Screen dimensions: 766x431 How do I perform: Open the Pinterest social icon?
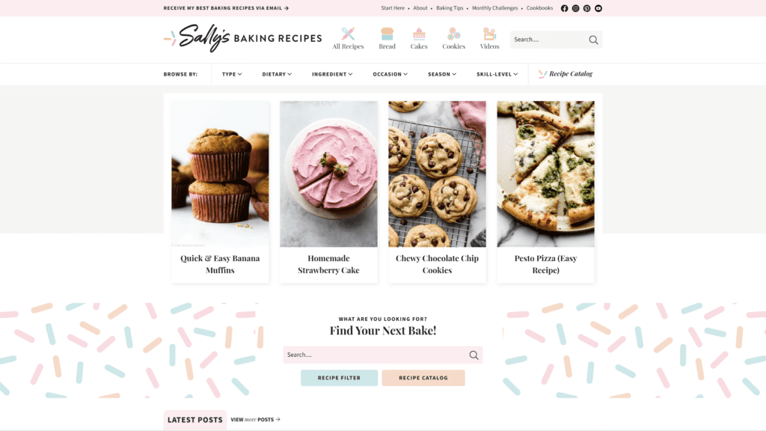point(586,8)
